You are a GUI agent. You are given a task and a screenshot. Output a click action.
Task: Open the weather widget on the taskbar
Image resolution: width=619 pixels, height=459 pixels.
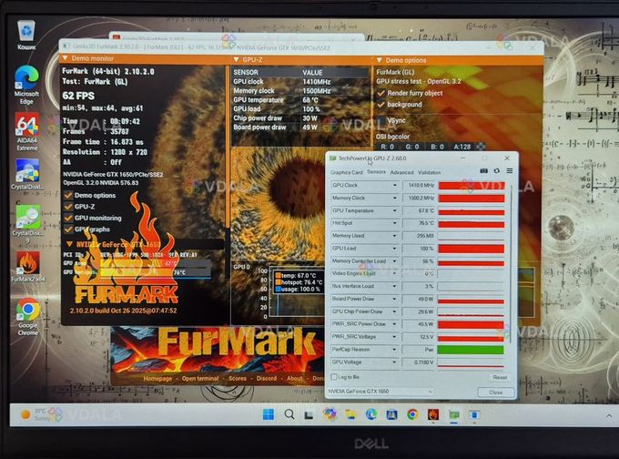(36, 414)
